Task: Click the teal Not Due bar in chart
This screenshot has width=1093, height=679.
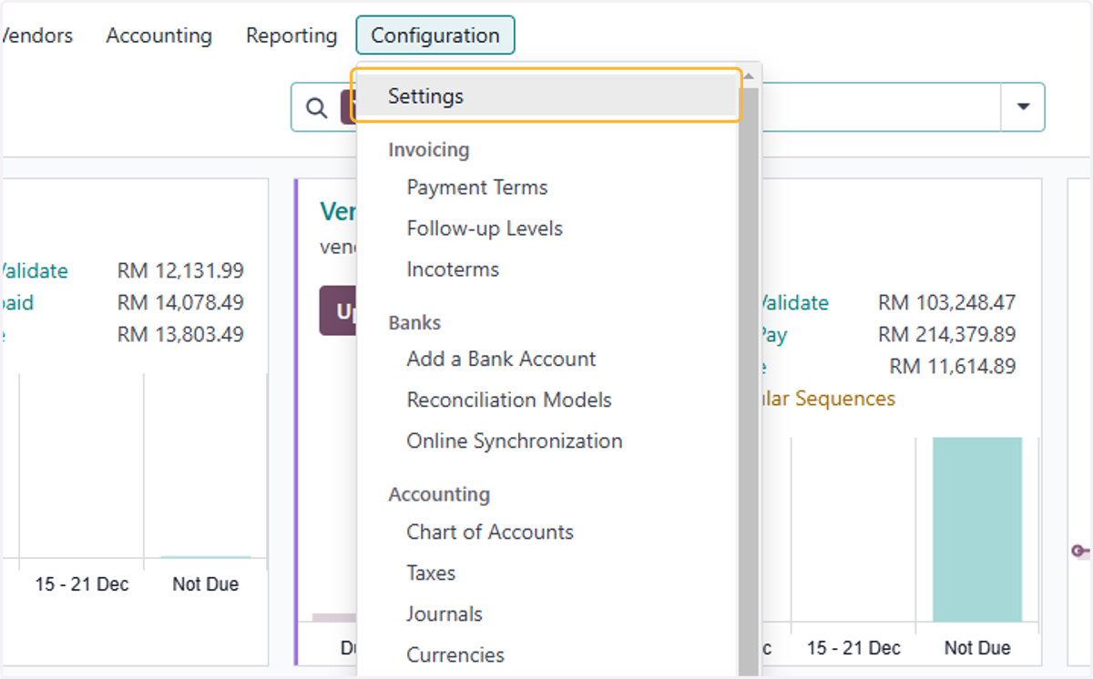Action: (976, 530)
